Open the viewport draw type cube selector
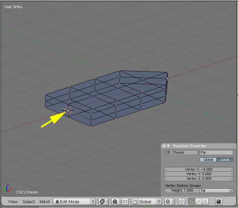The image size is (238, 208). [103, 202]
